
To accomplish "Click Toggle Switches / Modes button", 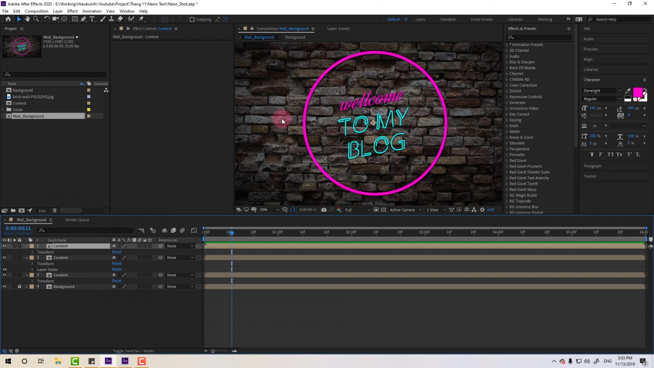I will (134, 351).
